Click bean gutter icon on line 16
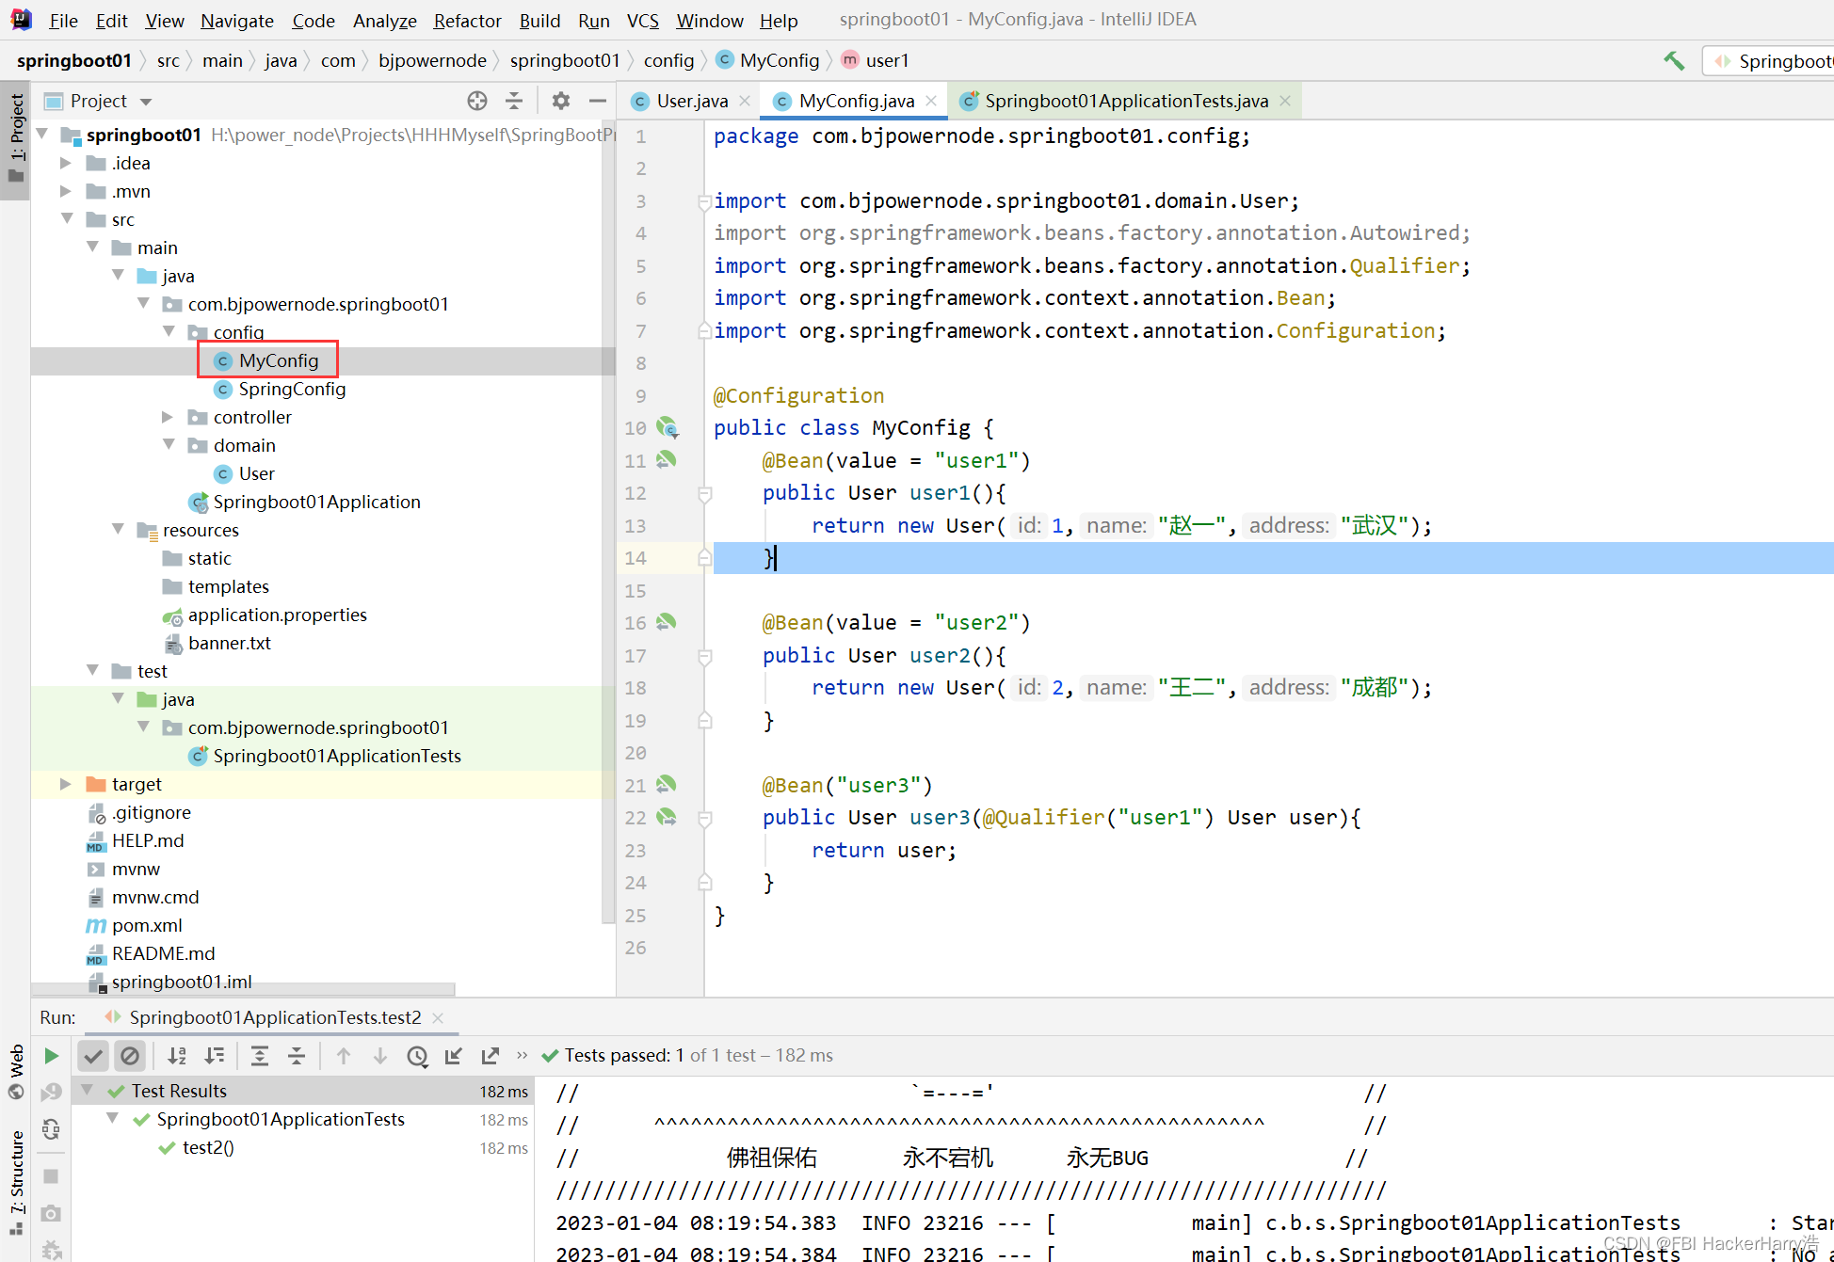Screen dimensions: 1834x1262 pyautogui.click(x=667, y=622)
